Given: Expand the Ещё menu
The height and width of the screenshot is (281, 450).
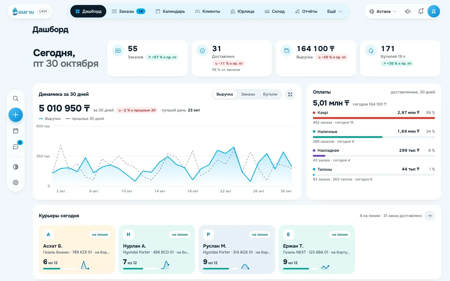Looking at the screenshot, I should [334, 12].
